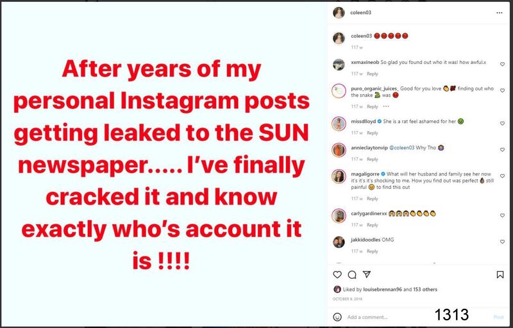Click jakkidoodles' avatar
The image size is (513, 328).
[x=337, y=242]
